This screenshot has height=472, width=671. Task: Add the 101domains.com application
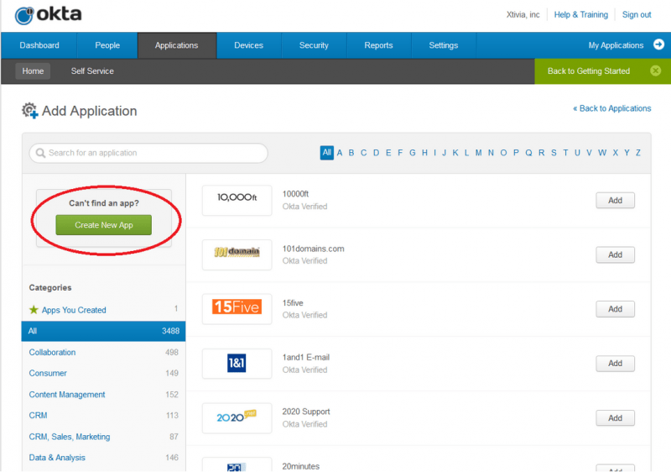(615, 254)
